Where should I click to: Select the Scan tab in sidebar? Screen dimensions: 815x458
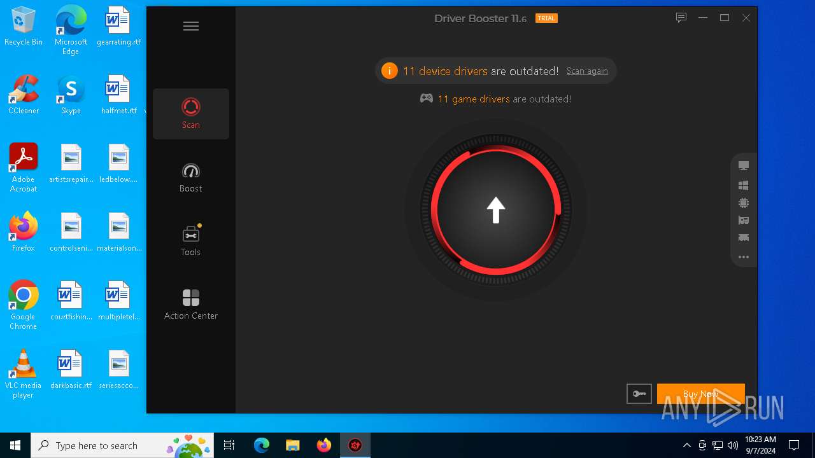[x=191, y=114]
